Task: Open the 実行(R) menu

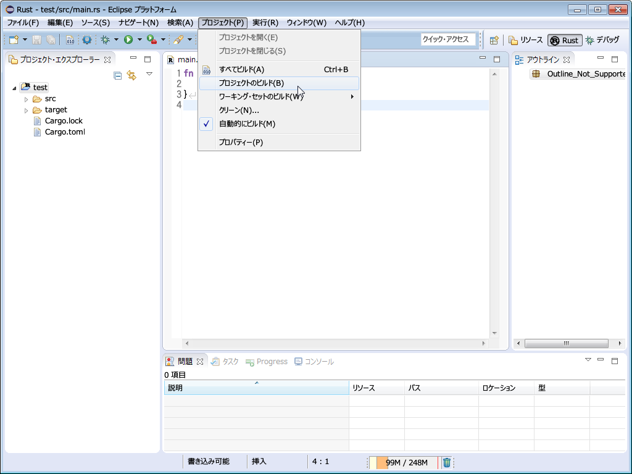Action: (x=265, y=23)
